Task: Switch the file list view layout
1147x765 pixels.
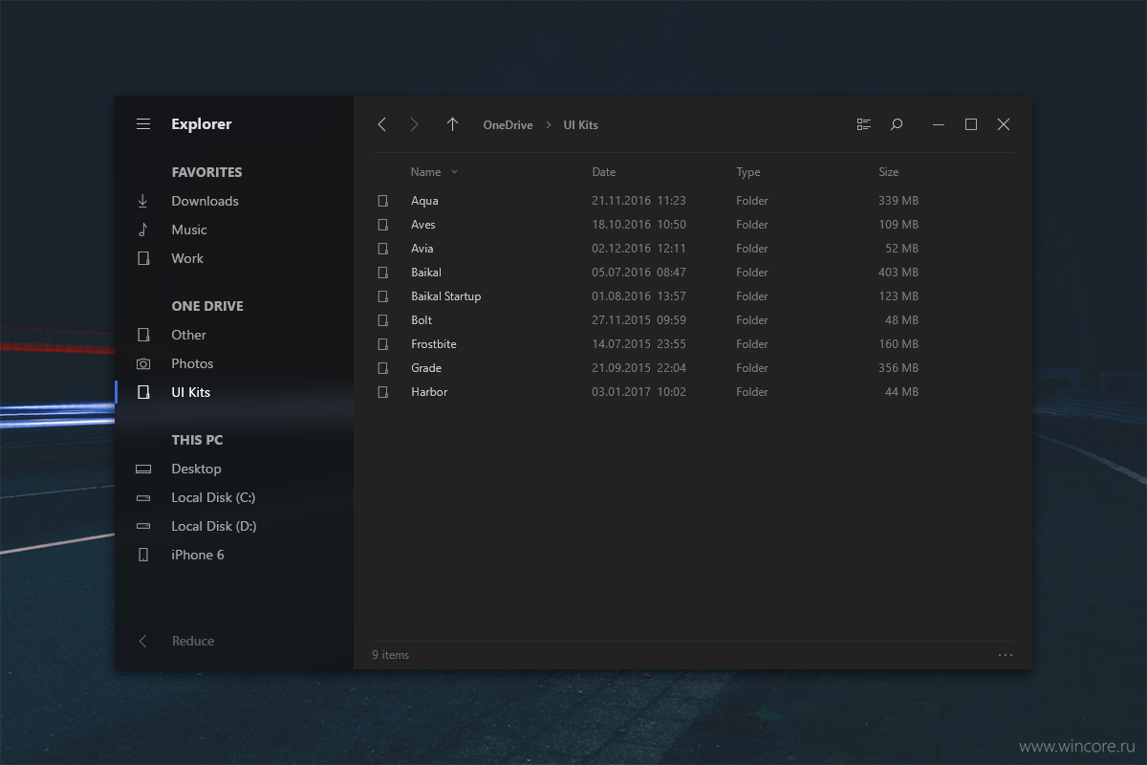Action: tap(864, 124)
